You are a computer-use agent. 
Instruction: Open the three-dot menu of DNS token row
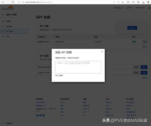(x=145, y=42)
